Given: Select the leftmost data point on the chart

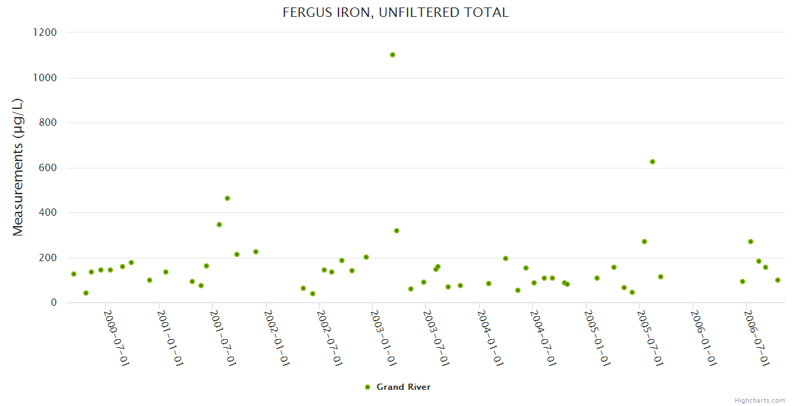Looking at the screenshot, I should tap(74, 274).
